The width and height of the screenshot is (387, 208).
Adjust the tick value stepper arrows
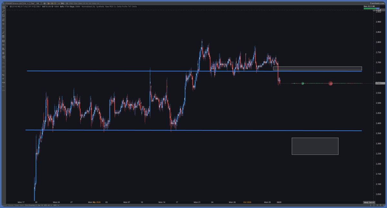point(42,3)
